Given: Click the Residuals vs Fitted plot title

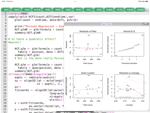Looking at the screenshot, I should [88, 31].
